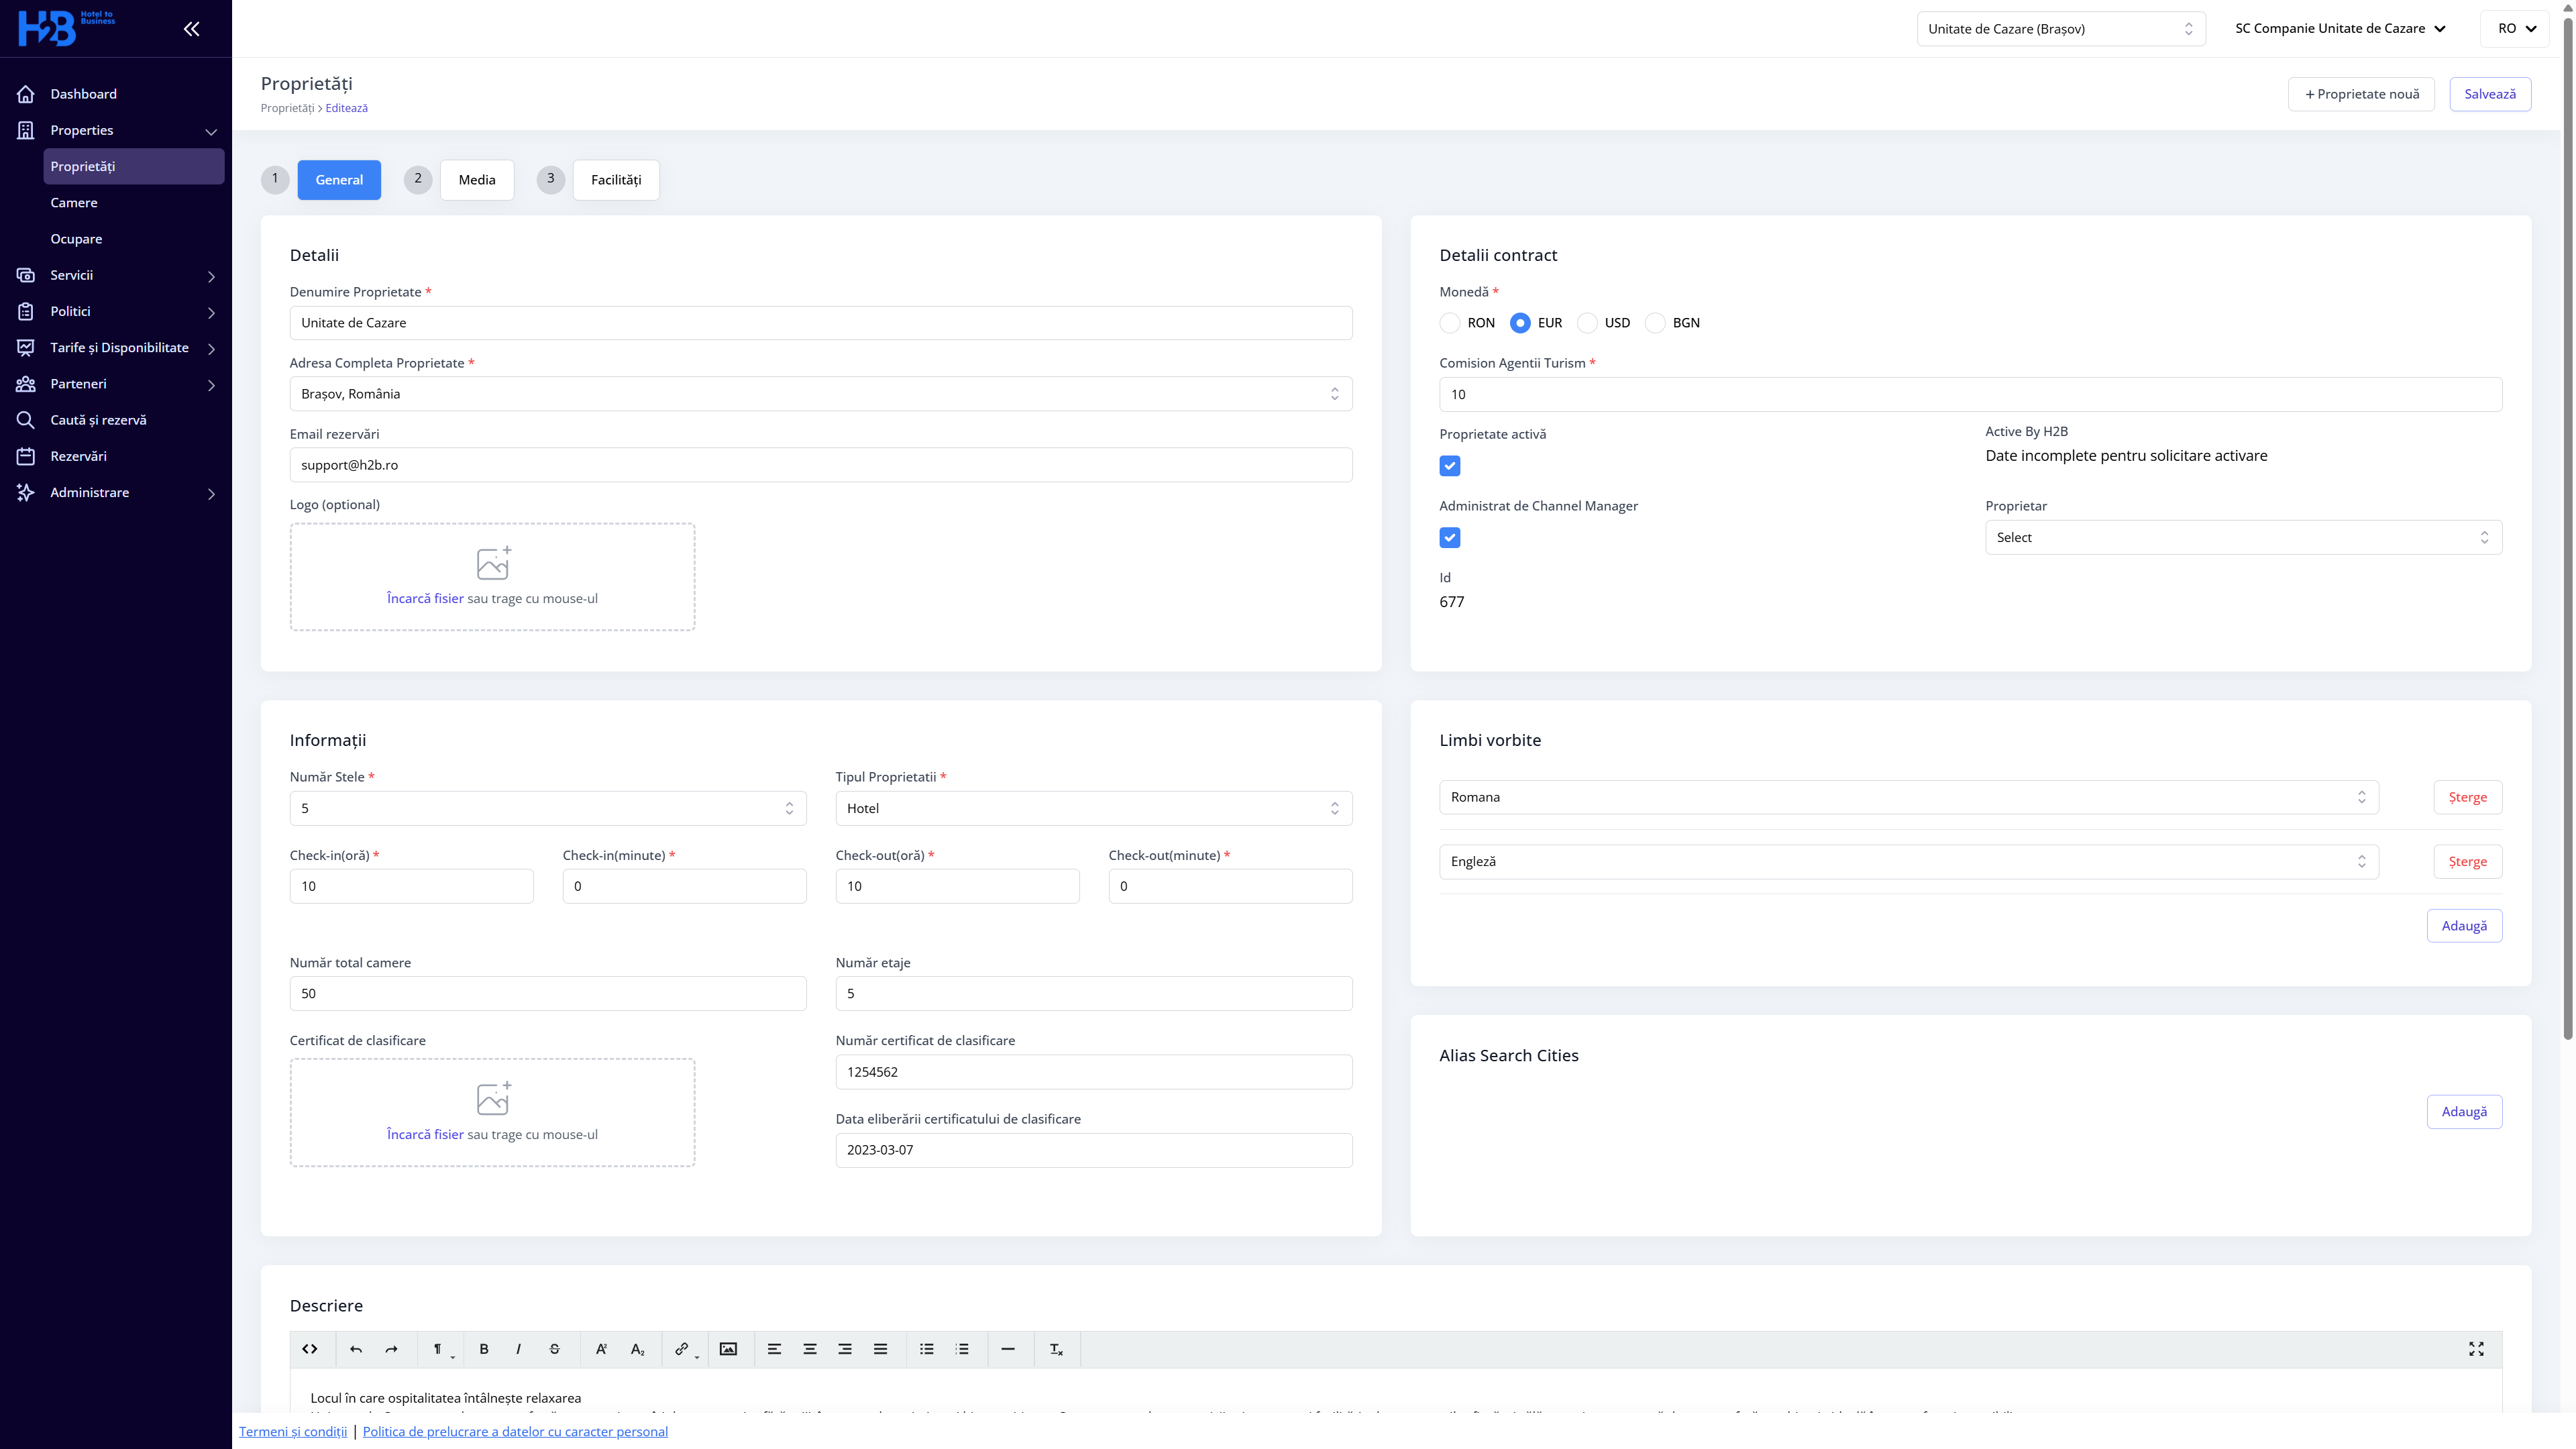Image resolution: width=2576 pixels, height=1449 pixels.
Task: Toggle Proprietate activă checkbox
Action: tap(1450, 466)
